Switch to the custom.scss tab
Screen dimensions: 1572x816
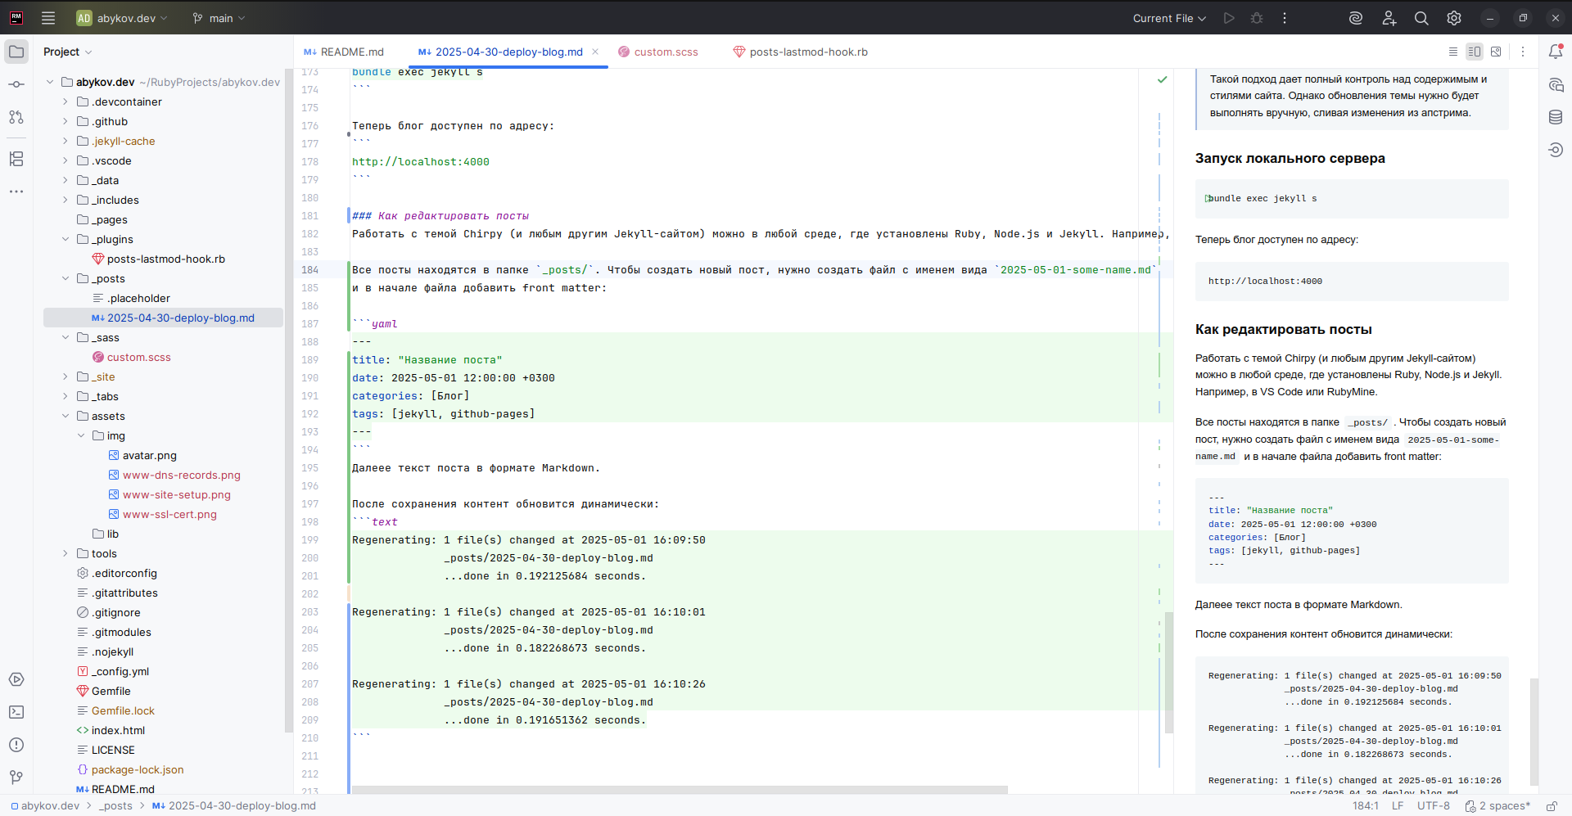click(x=658, y=52)
